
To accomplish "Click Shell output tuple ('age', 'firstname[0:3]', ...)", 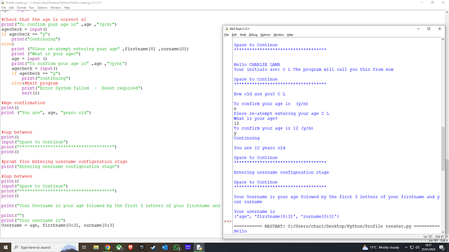I will (x=286, y=216).
